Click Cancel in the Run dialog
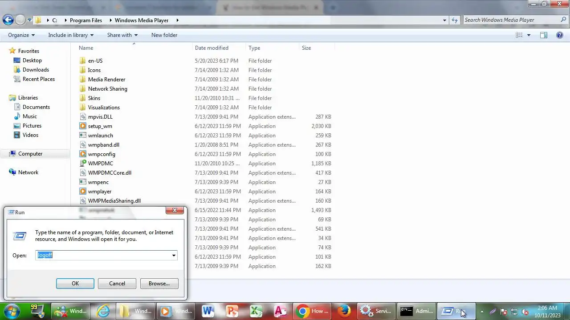 click(117, 284)
